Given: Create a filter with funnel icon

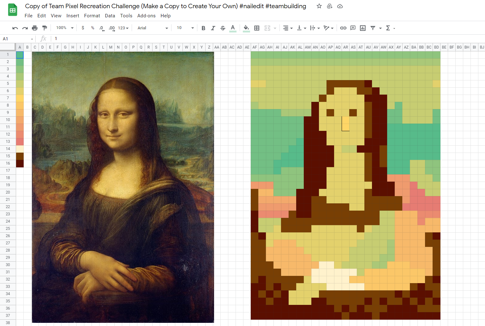Looking at the screenshot, I should 373,28.
